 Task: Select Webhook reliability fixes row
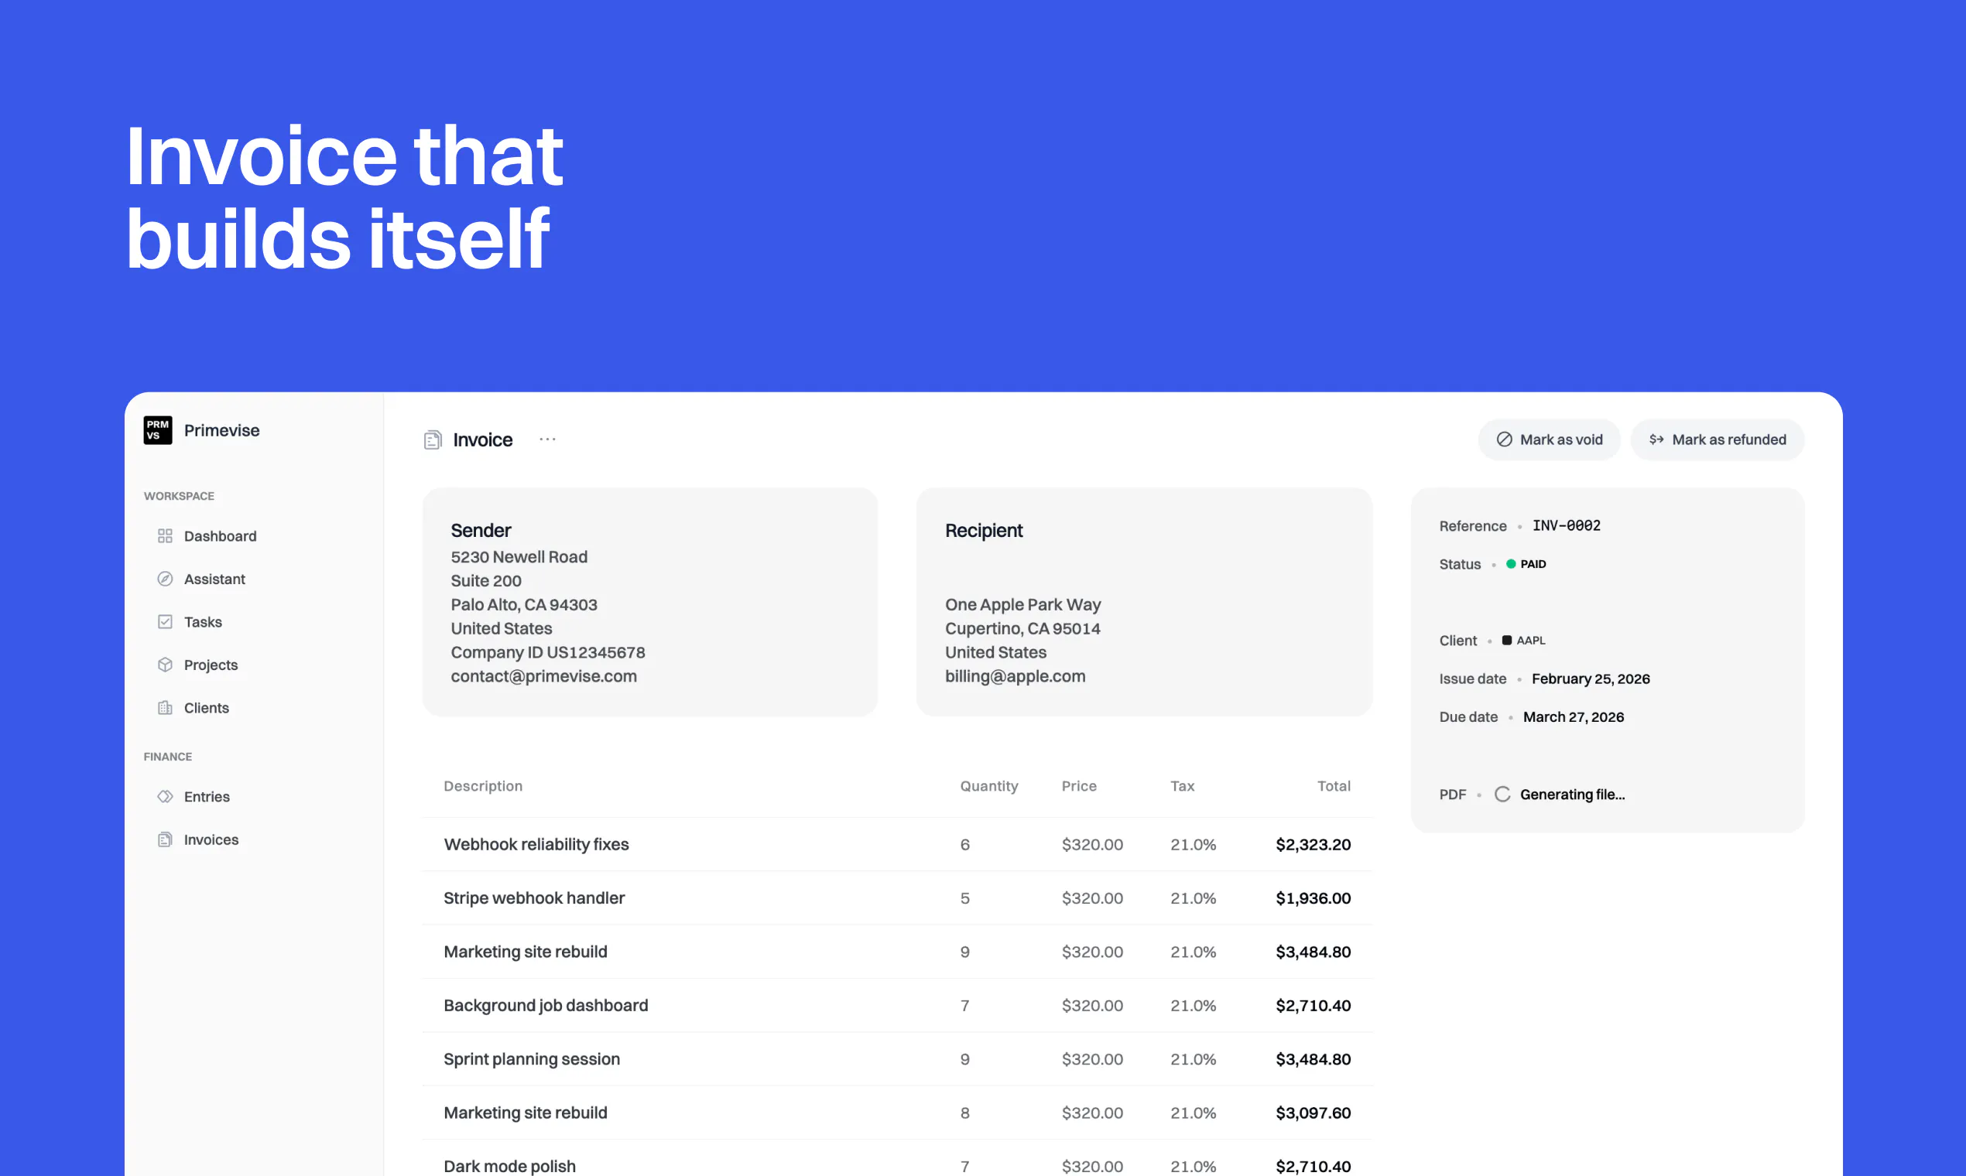click(x=896, y=845)
